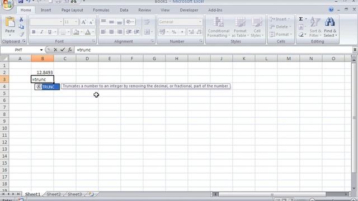Toggle Bold formatting
Image resolution: width=358 pixels, height=201 pixels.
pos(34,32)
